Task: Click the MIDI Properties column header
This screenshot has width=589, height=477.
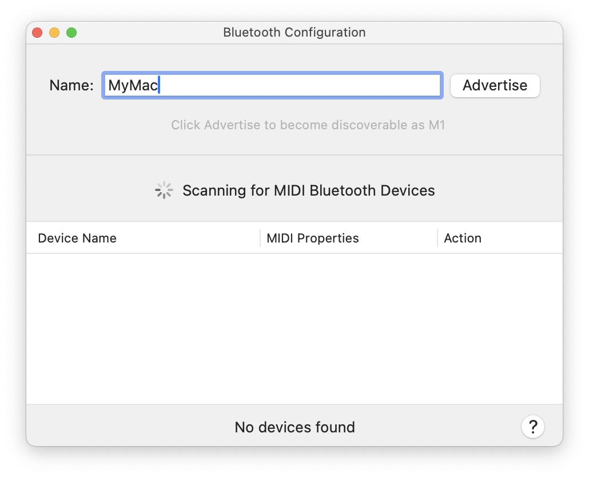Action: 313,238
